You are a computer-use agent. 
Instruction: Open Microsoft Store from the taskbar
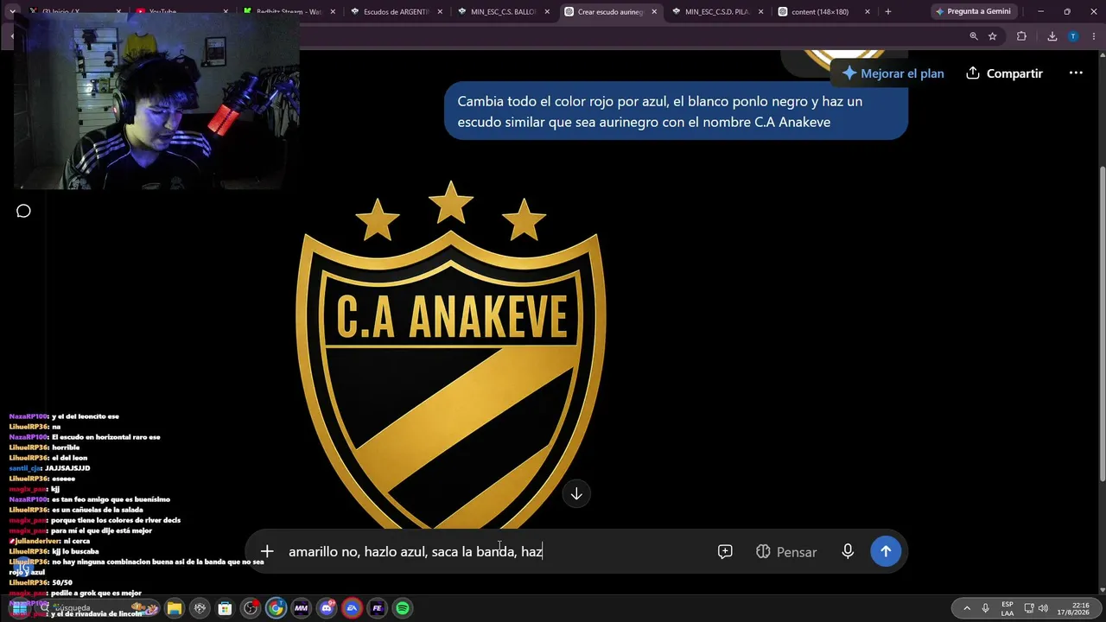click(x=225, y=608)
